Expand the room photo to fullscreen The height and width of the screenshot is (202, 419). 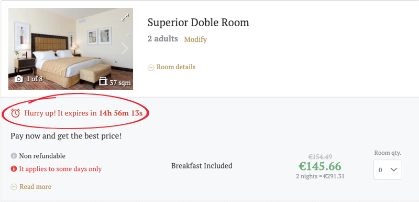125,17
